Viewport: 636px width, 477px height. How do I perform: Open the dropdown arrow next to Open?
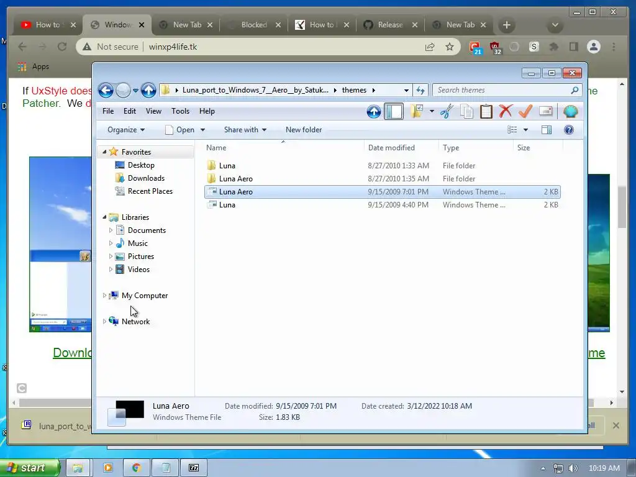203,130
